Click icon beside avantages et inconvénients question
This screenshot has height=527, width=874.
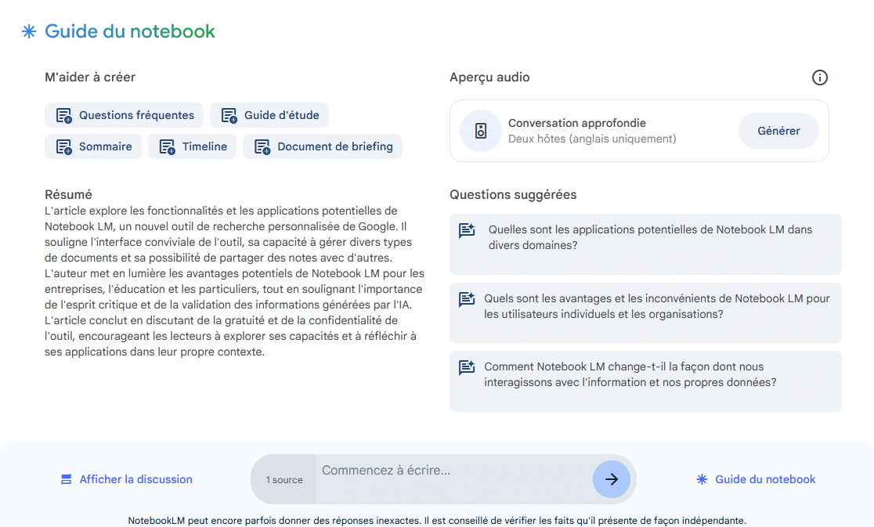(x=467, y=299)
